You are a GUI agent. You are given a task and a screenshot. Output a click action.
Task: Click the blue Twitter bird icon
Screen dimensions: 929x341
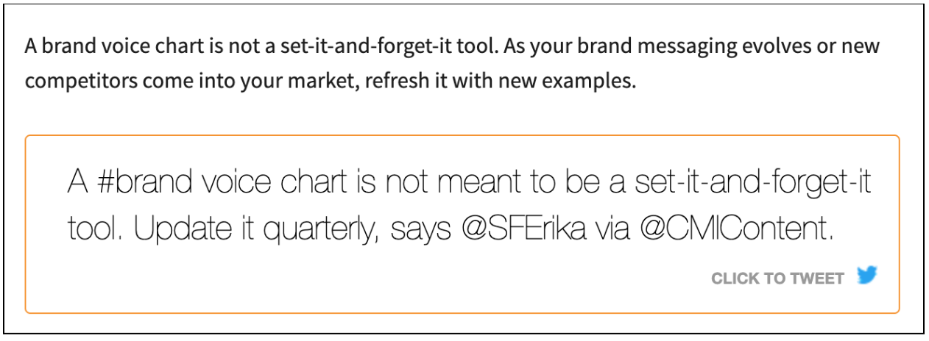click(867, 276)
